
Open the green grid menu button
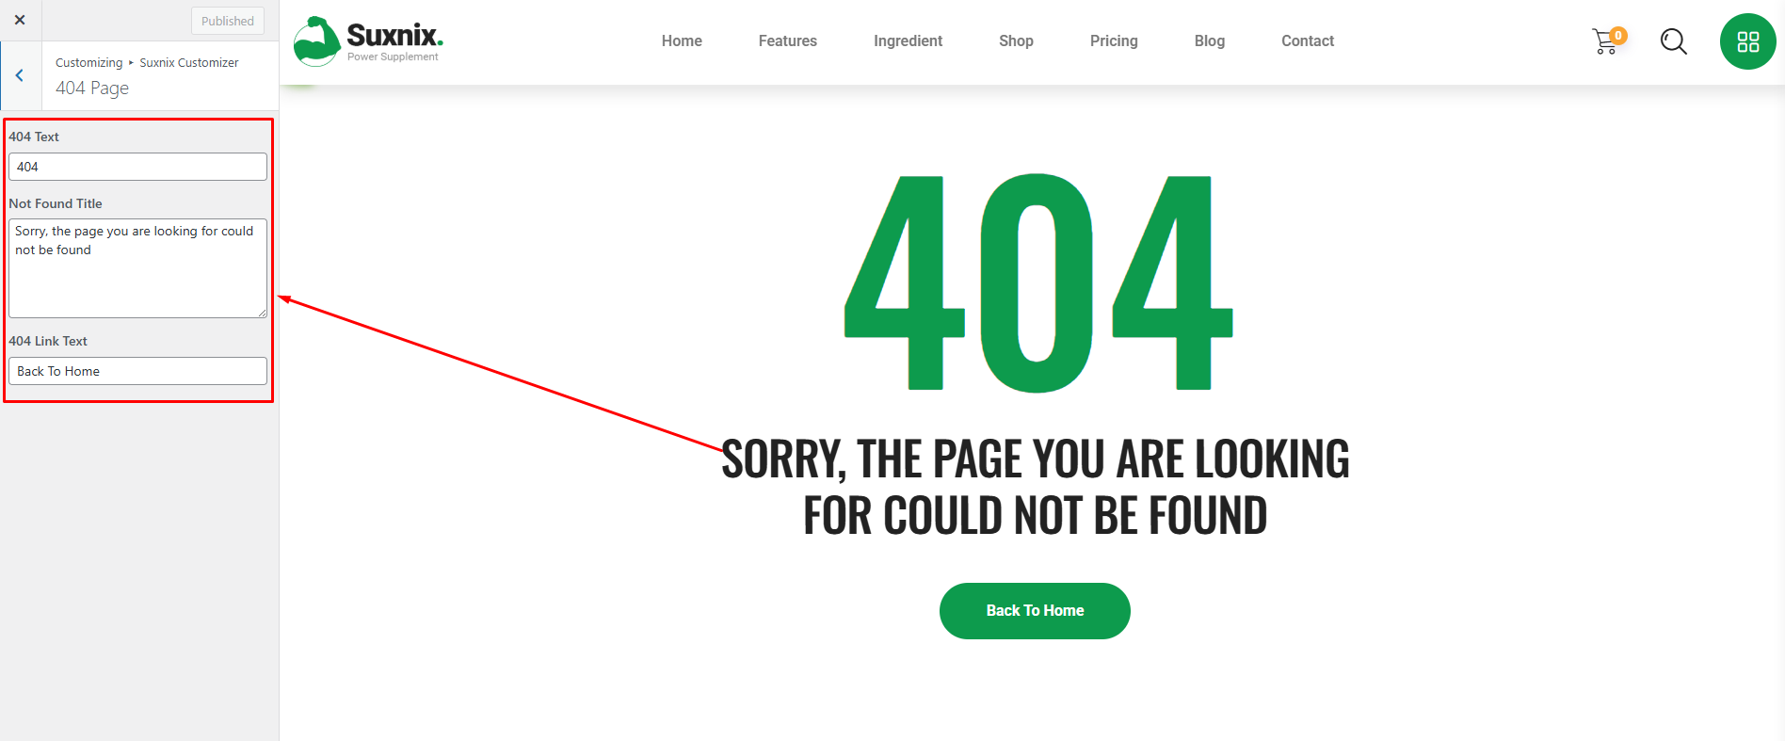click(1748, 41)
